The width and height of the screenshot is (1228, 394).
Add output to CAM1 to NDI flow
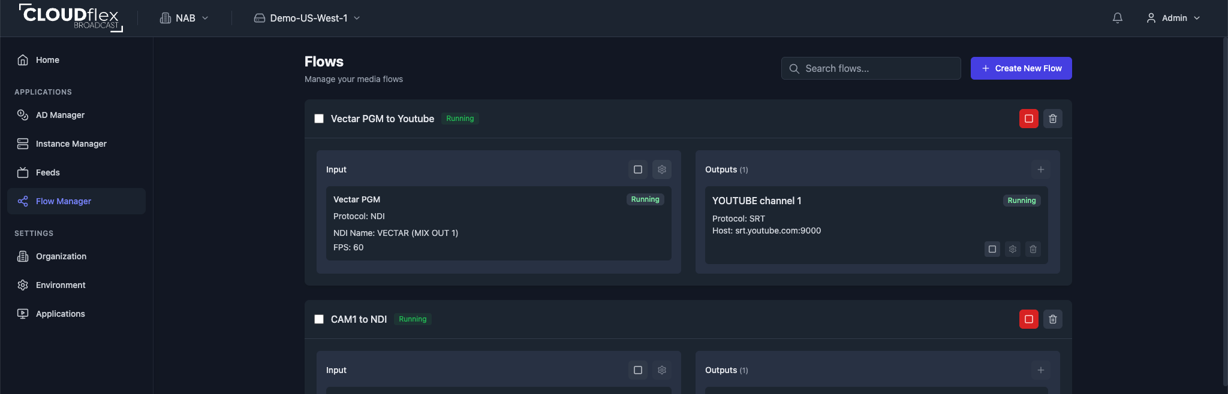pos(1041,370)
